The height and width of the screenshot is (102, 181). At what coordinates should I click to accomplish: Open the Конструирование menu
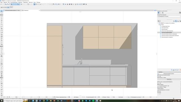[14, 2]
